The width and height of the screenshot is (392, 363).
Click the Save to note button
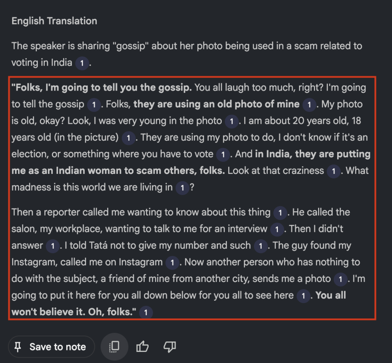point(51,347)
